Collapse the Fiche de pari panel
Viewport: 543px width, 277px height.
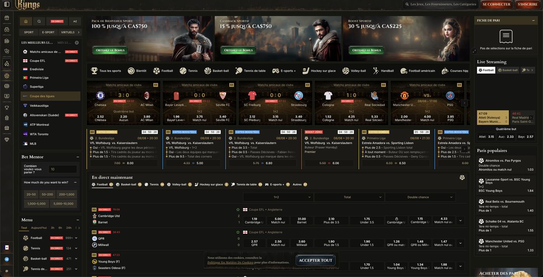tap(534, 21)
